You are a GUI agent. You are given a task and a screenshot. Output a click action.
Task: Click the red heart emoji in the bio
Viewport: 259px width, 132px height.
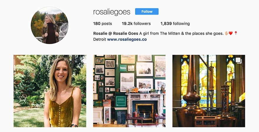[x=230, y=33]
